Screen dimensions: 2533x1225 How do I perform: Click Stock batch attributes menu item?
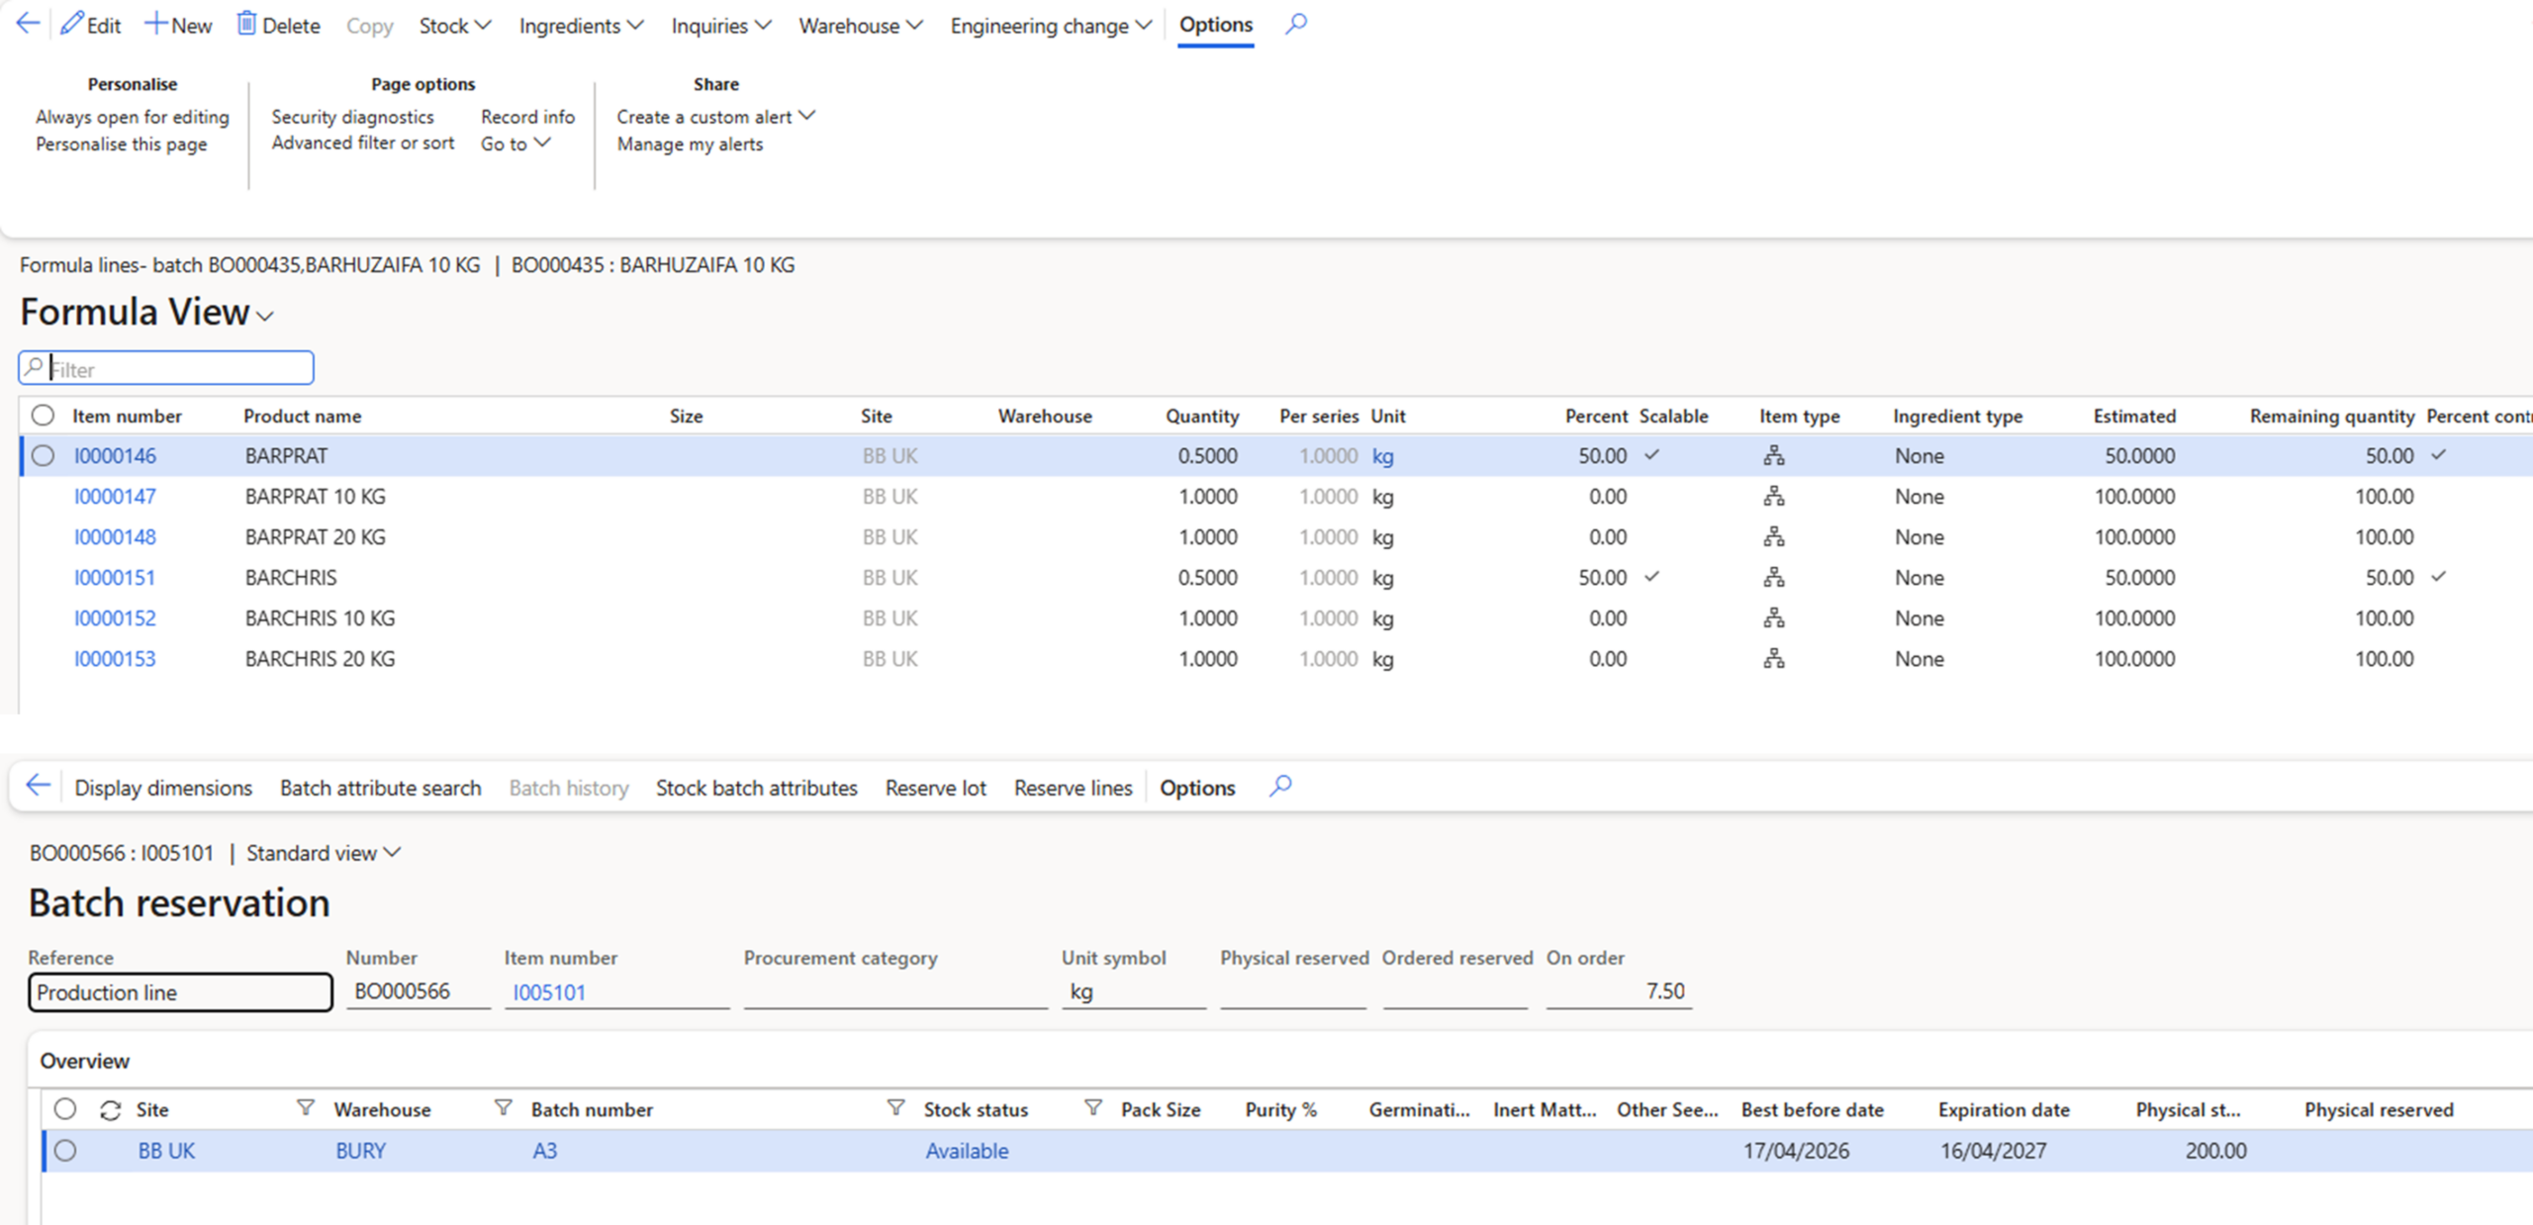point(757,788)
